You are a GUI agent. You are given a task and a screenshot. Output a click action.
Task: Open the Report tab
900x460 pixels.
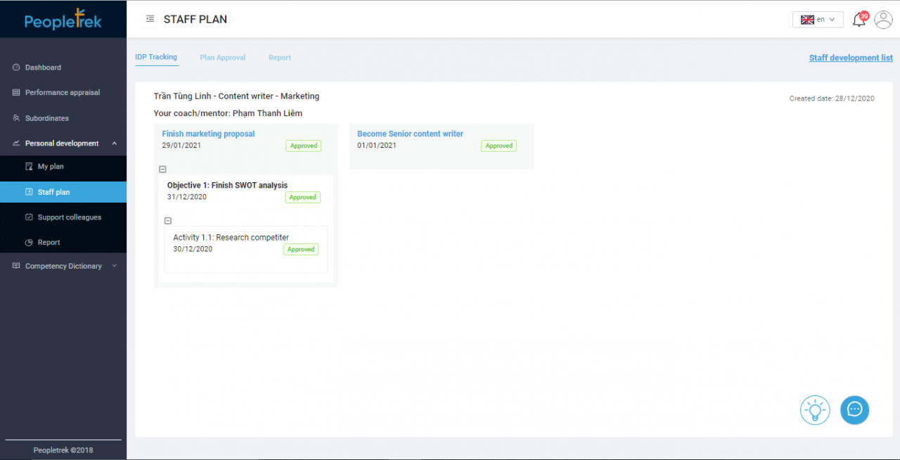tap(280, 57)
